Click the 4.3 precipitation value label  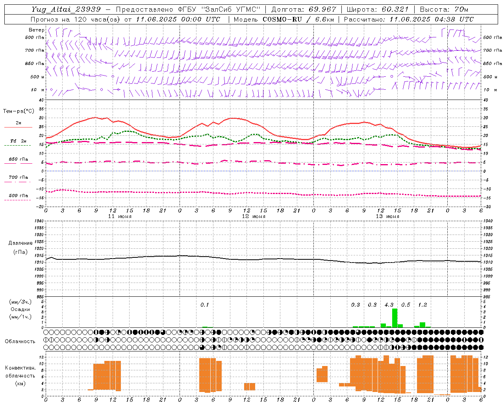click(x=389, y=305)
